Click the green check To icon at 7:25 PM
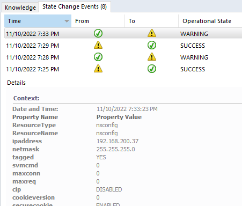Viewport: 242px width, 206px height. coord(152,69)
